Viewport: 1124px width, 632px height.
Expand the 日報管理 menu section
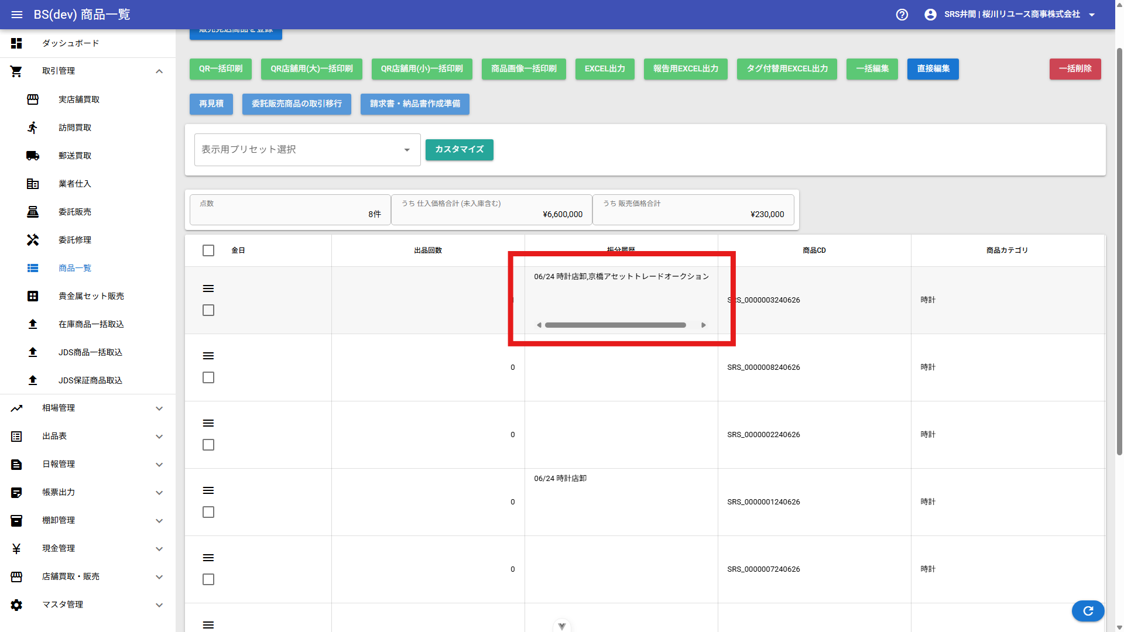click(x=159, y=465)
